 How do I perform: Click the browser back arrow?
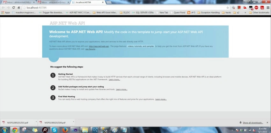[x=3, y=8]
